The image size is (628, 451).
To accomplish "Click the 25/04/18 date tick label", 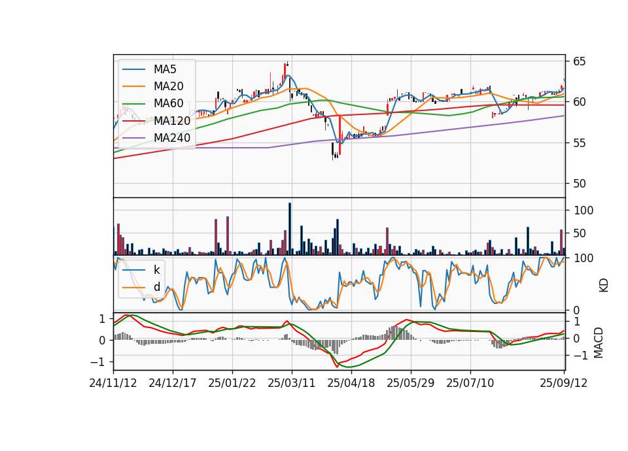I will (351, 383).
